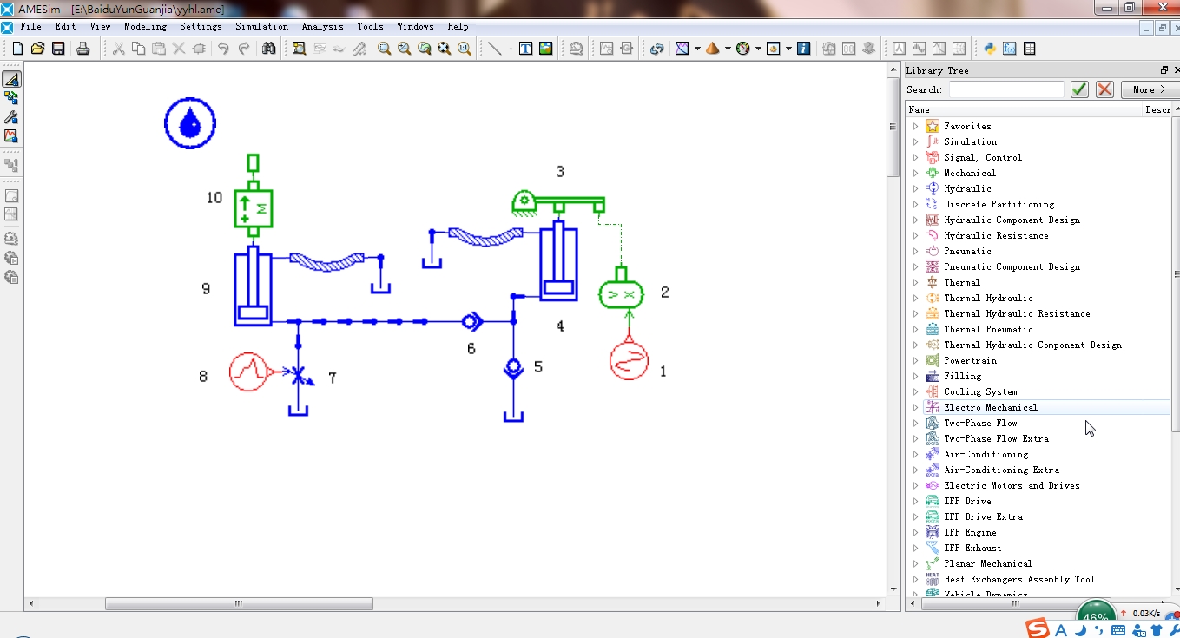Switch to Simulation mode in the left sidebar

click(11, 136)
